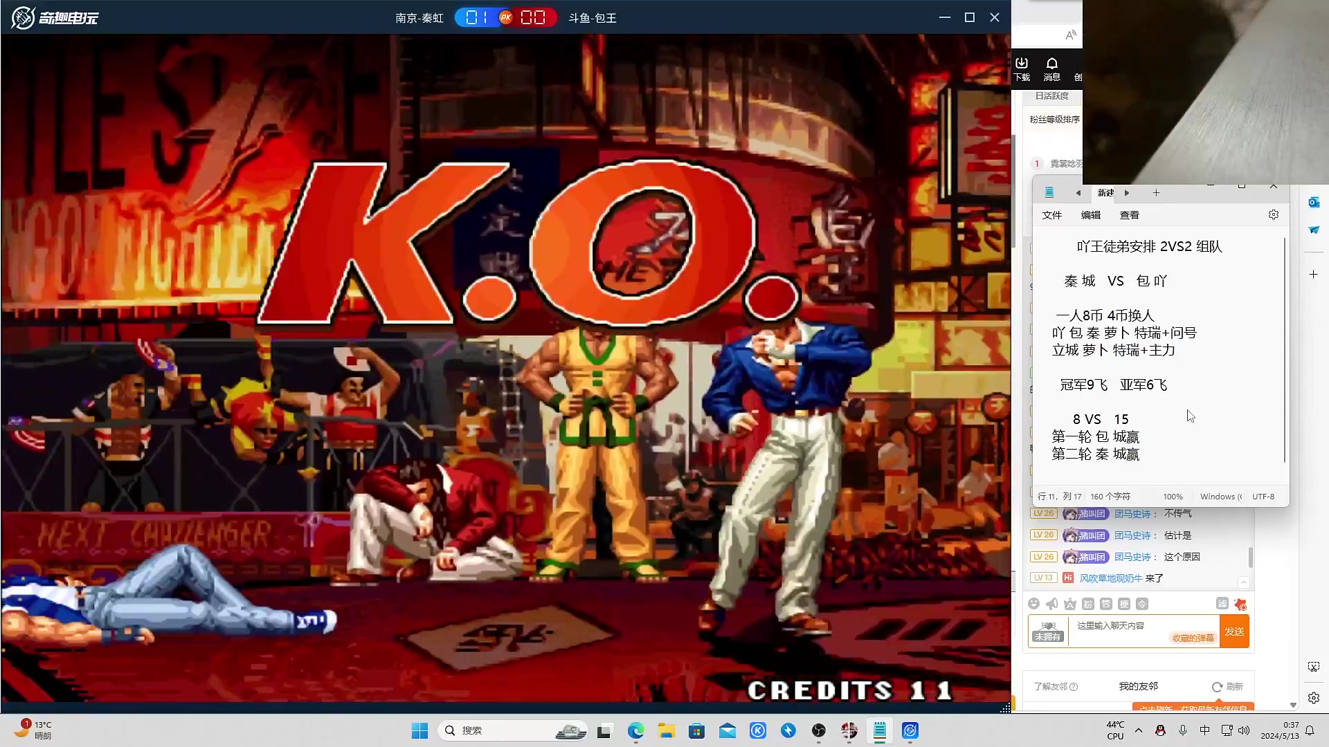Viewport: 1329px width, 747px height.
Task: Open the emoji picker in chat
Action: (x=1033, y=604)
